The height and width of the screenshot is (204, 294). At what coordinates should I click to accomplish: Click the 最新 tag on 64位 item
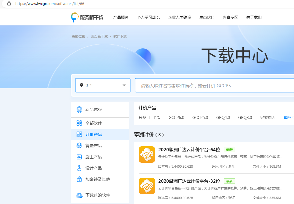tap(229, 150)
